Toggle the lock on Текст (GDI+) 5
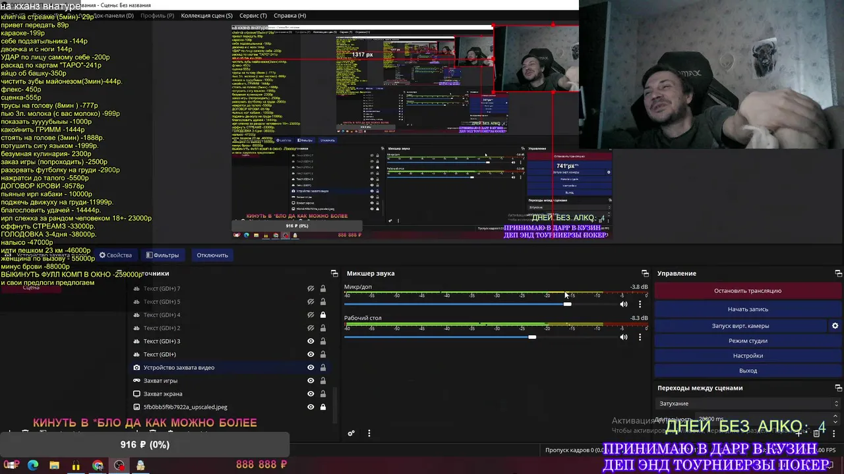Viewport: 844px width, 474px height. coord(323,302)
